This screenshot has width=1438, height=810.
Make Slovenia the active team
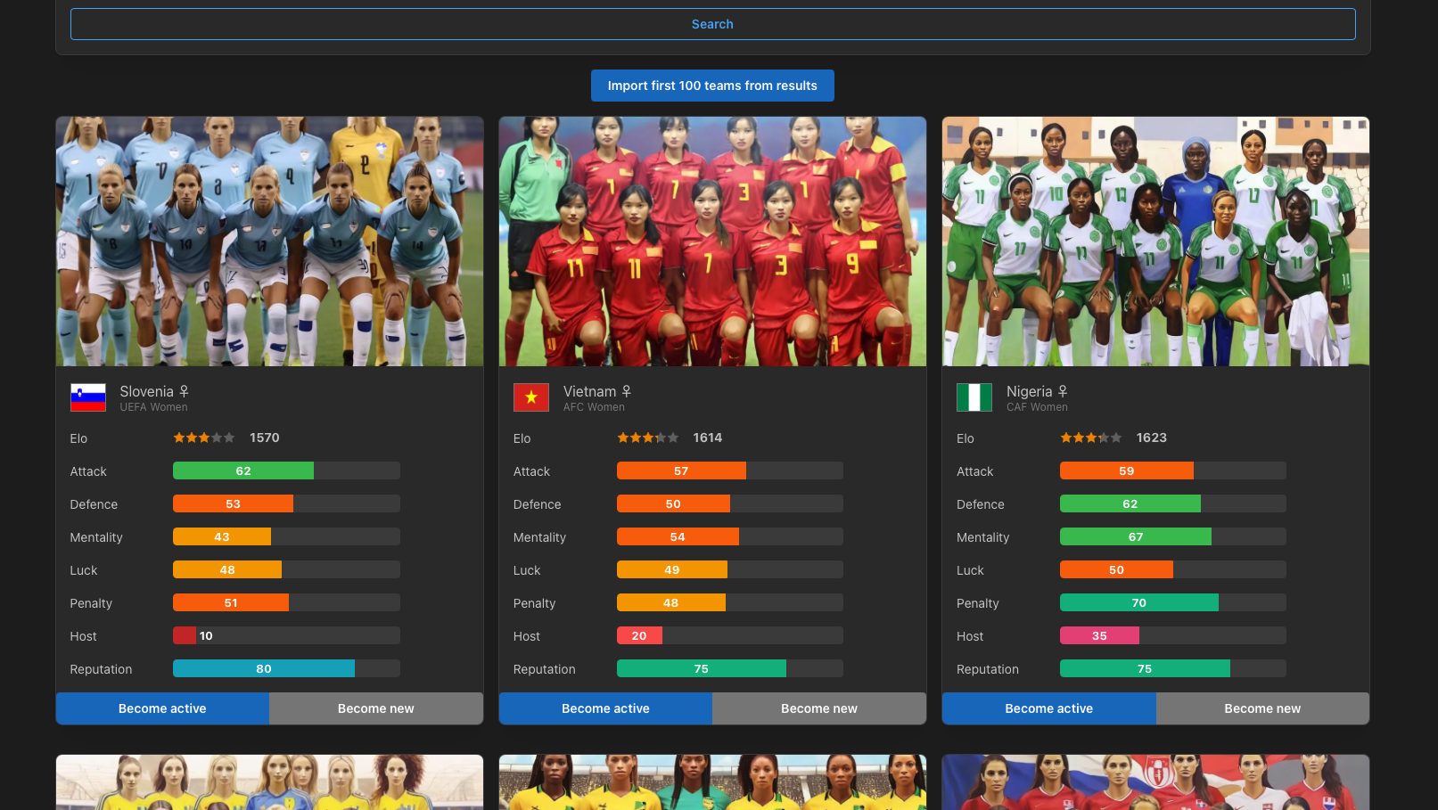[x=162, y=708]
